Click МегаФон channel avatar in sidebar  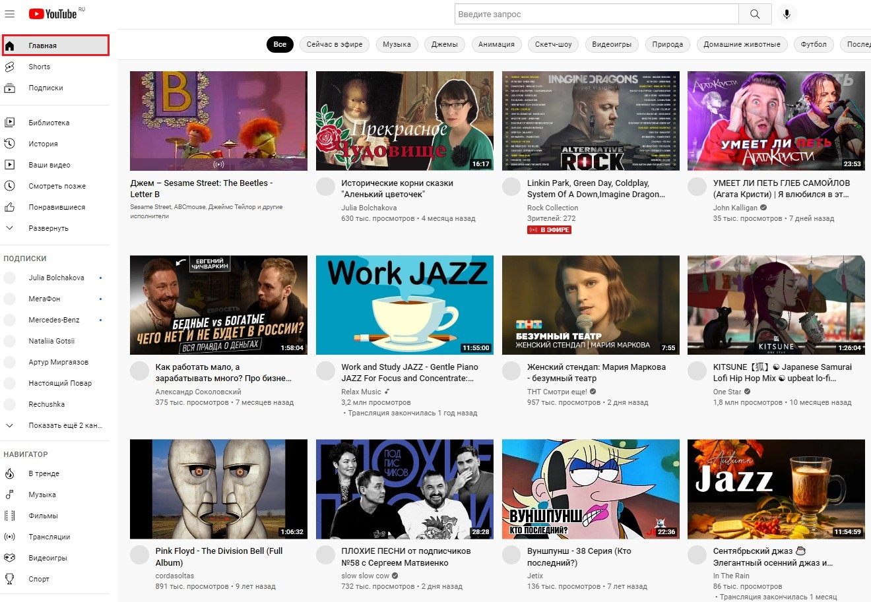[10, 299]
